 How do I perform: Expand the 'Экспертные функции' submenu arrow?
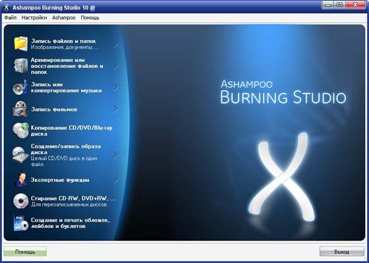(x=116, y=181)
